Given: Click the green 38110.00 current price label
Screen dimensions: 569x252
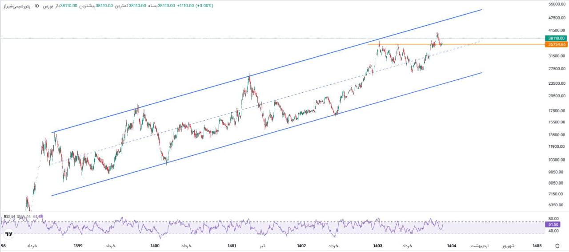Looking at the screenshot, I should coord(556,38).
